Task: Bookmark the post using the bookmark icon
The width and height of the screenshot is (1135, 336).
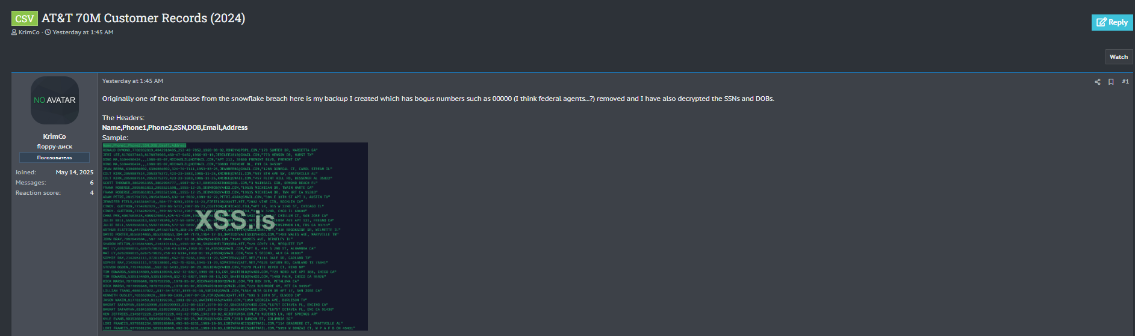Action: pyautogui.click(x=1111, y=82)
